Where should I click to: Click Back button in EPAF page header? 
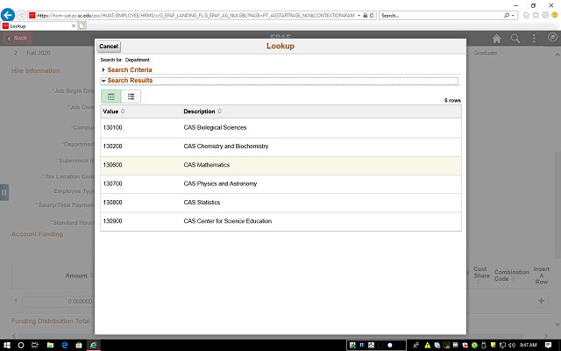(x=18, y=38)
